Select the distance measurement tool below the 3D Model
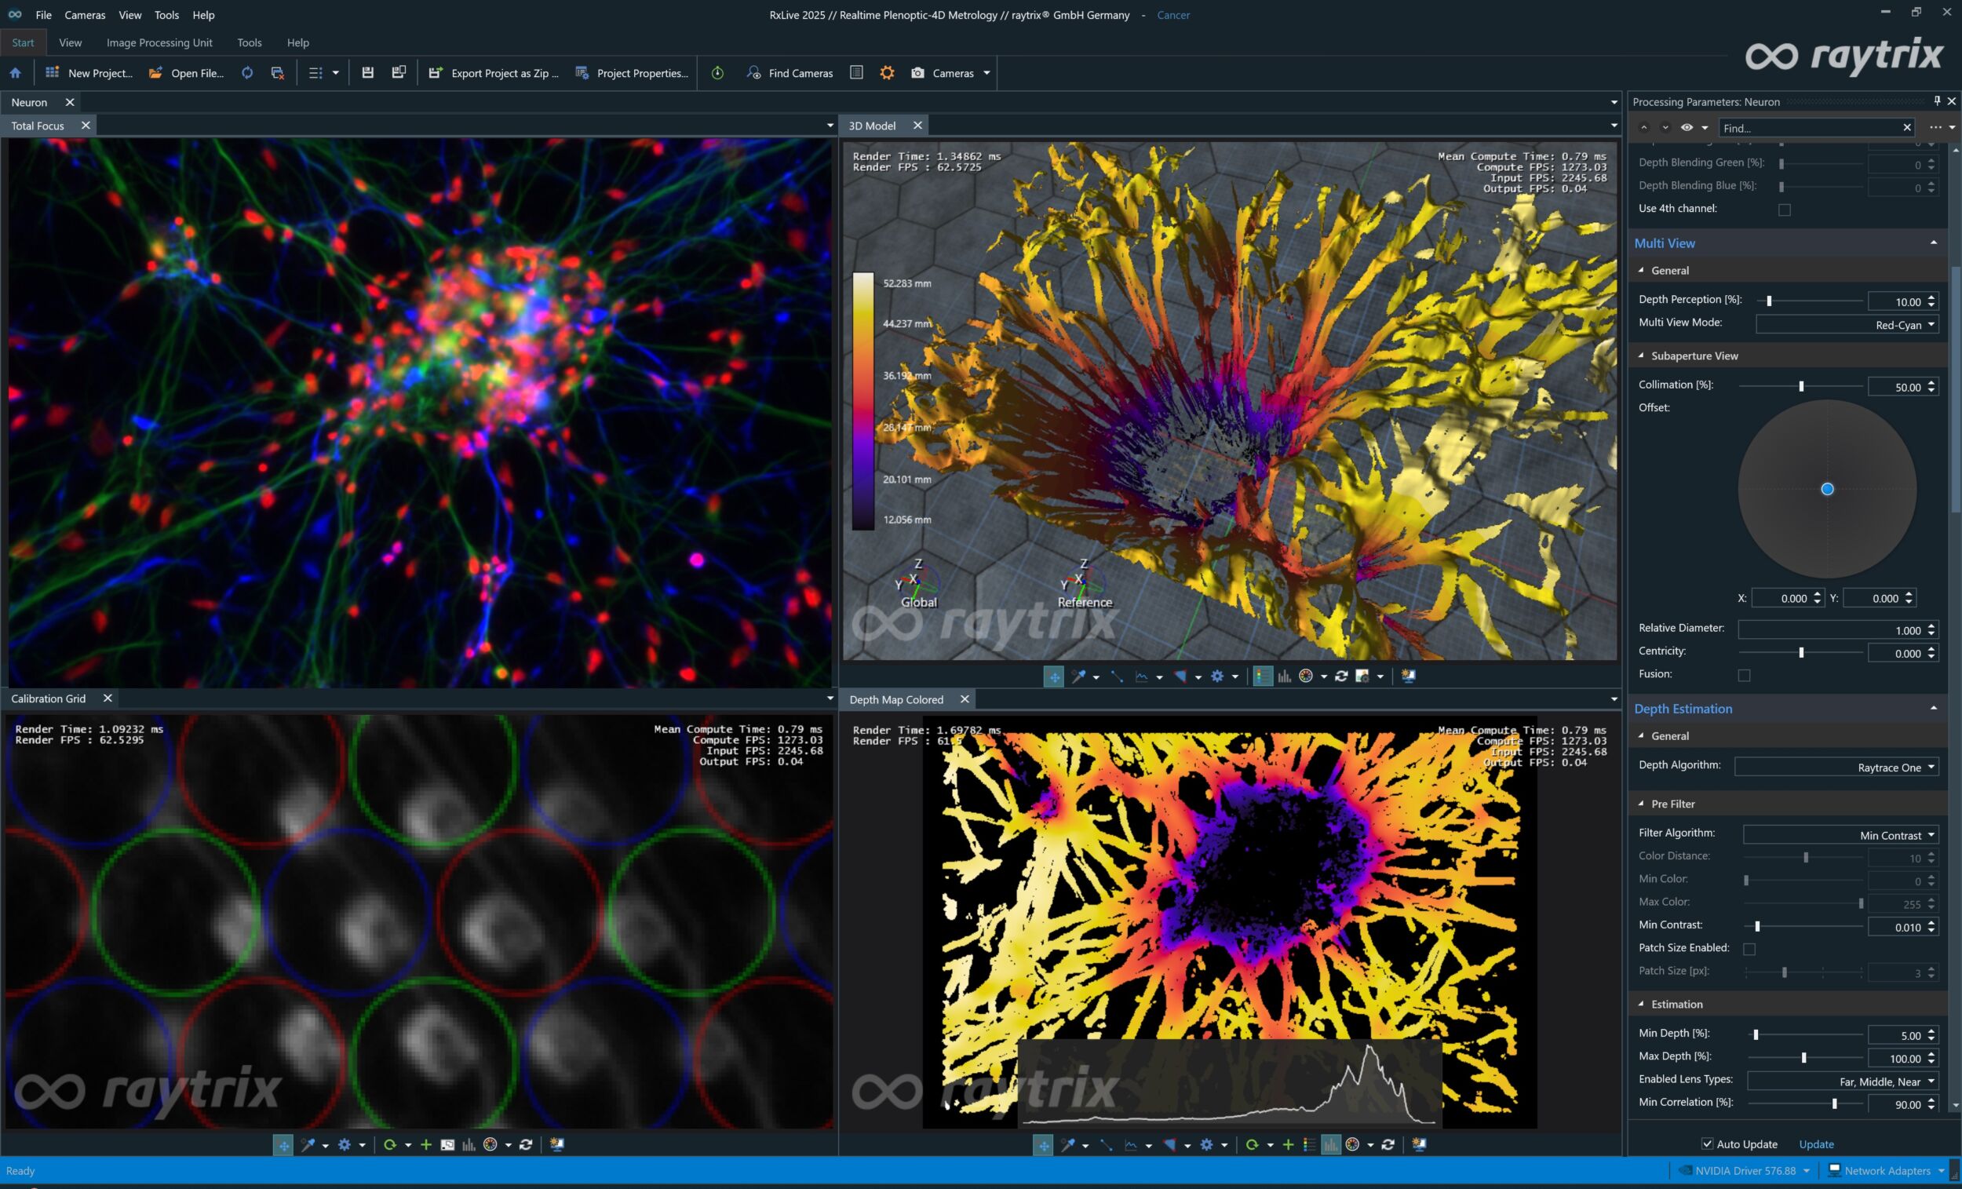The height and width of the screenshot is (1189, 1962). [x=1115, y=677]
